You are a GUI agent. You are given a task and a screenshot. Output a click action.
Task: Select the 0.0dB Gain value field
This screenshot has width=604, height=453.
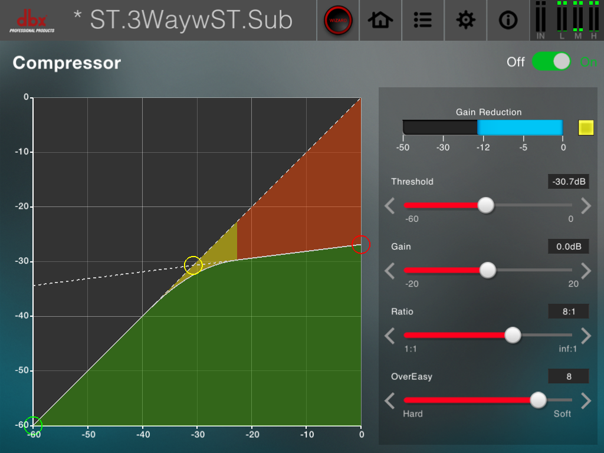click(x=569, y=247)
